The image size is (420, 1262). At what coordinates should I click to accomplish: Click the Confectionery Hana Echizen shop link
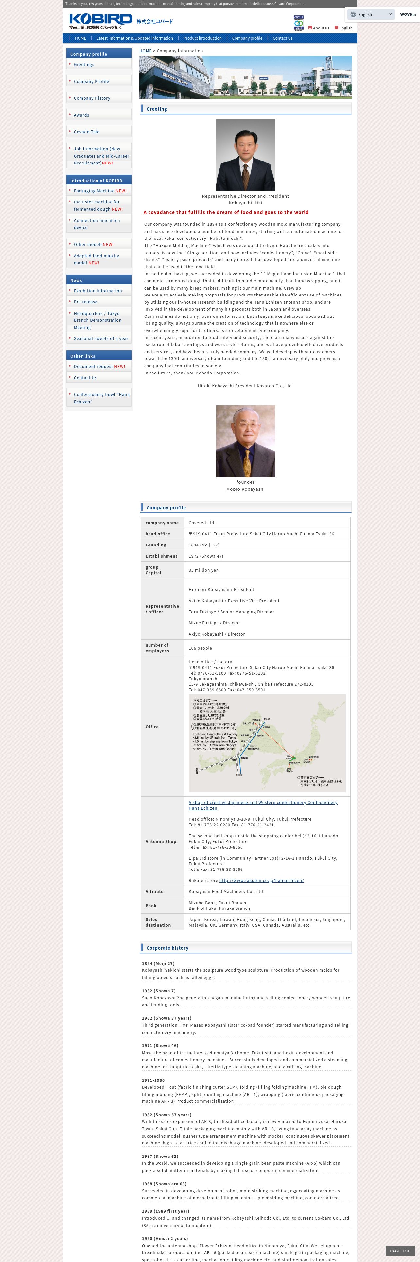coord(263,805)
